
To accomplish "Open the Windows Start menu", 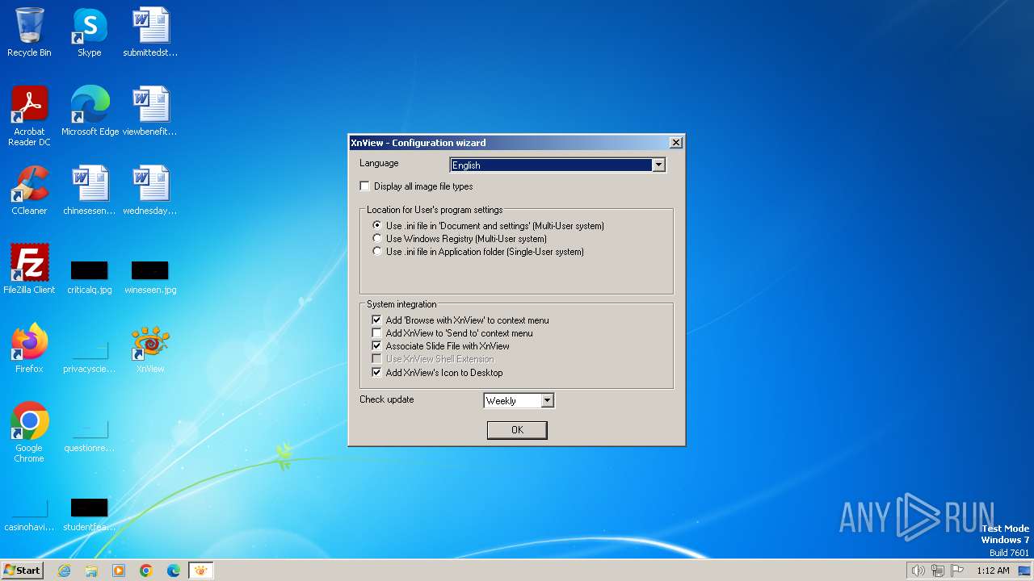I will 23,571.
